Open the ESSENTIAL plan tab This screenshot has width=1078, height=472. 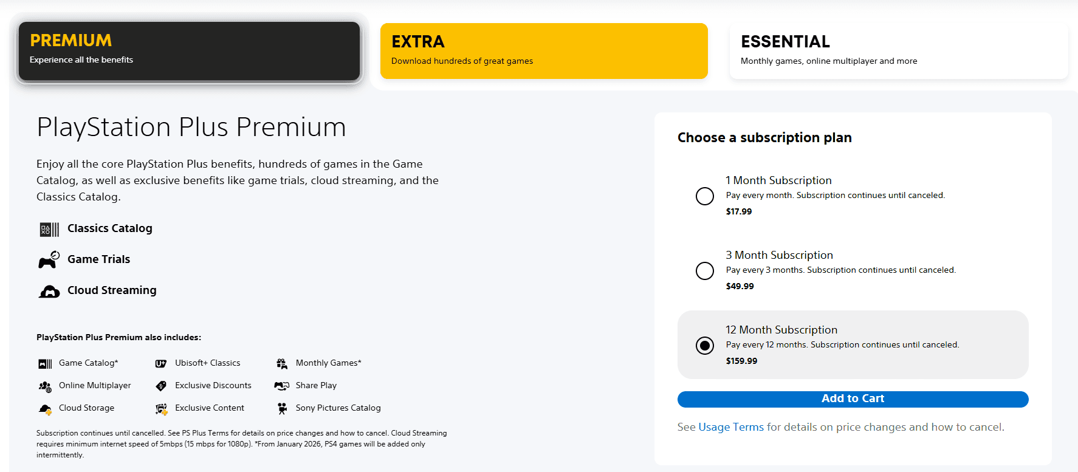(899, 51)
